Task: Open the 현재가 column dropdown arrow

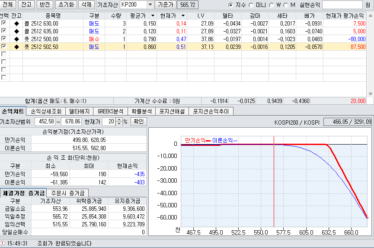Action: (x=183, y=16)
